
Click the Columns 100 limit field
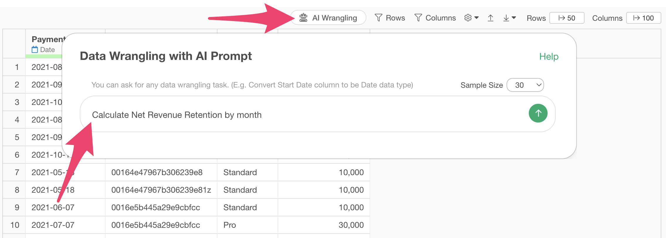point(643,18)
